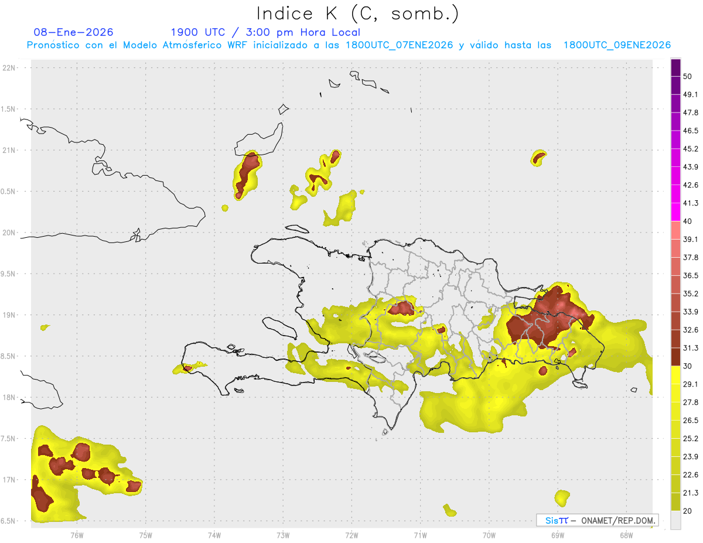Screen dimensions: 703x543
Task: Click the color bar label "47.8"
Action: pos(691,112)
